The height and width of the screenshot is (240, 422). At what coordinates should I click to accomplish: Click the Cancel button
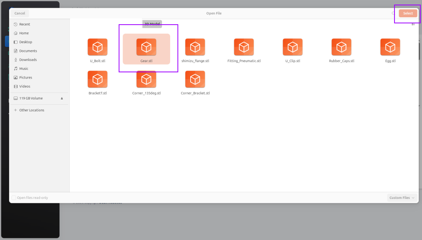pos(20,13)
